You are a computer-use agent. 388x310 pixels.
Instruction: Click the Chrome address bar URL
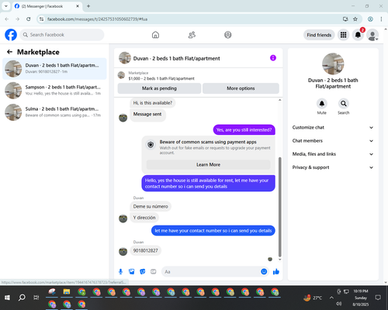(x=98, y=19)
